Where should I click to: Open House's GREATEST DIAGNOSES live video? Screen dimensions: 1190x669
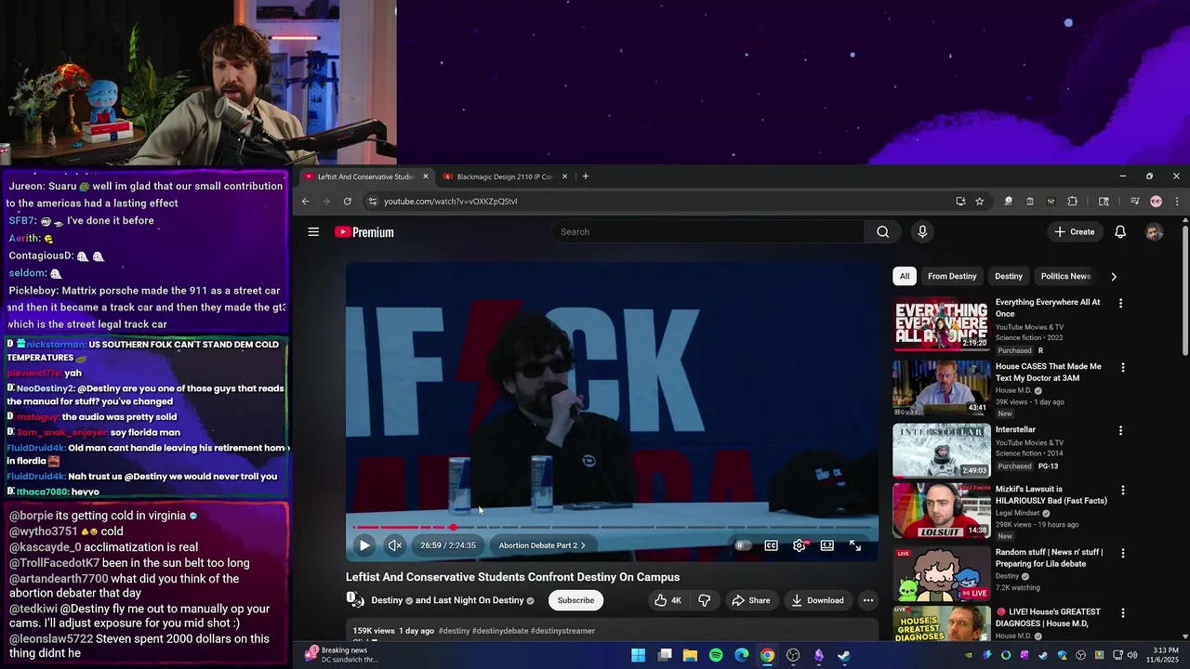(1048, 617)
